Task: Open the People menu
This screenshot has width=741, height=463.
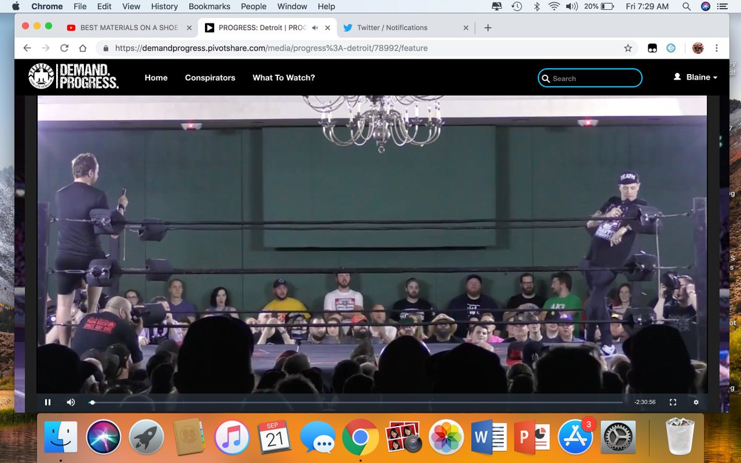Action: (x=254, y=6)
